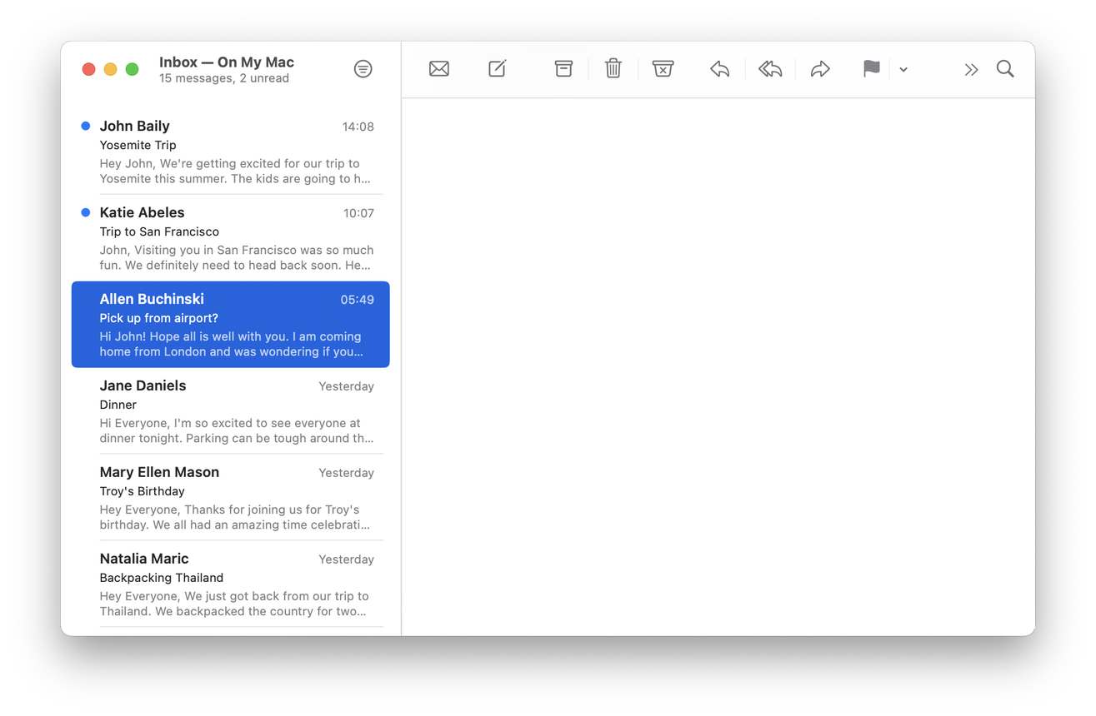Minimize the Mail window with yellow button
The image size is (1096, 716).
pos(110,69)
